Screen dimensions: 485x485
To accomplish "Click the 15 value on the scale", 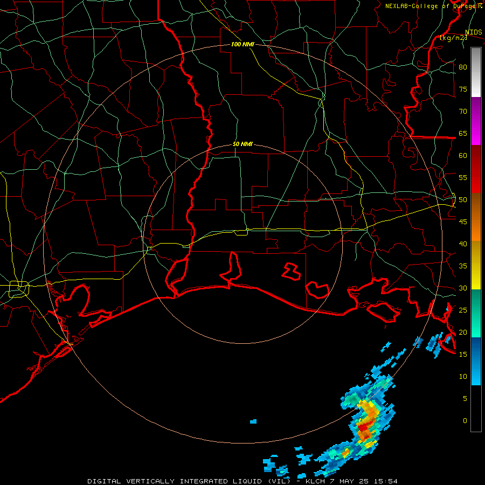I will (463, 354).
